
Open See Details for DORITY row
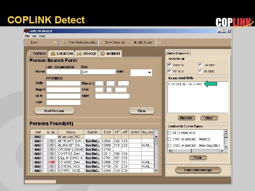92,170
